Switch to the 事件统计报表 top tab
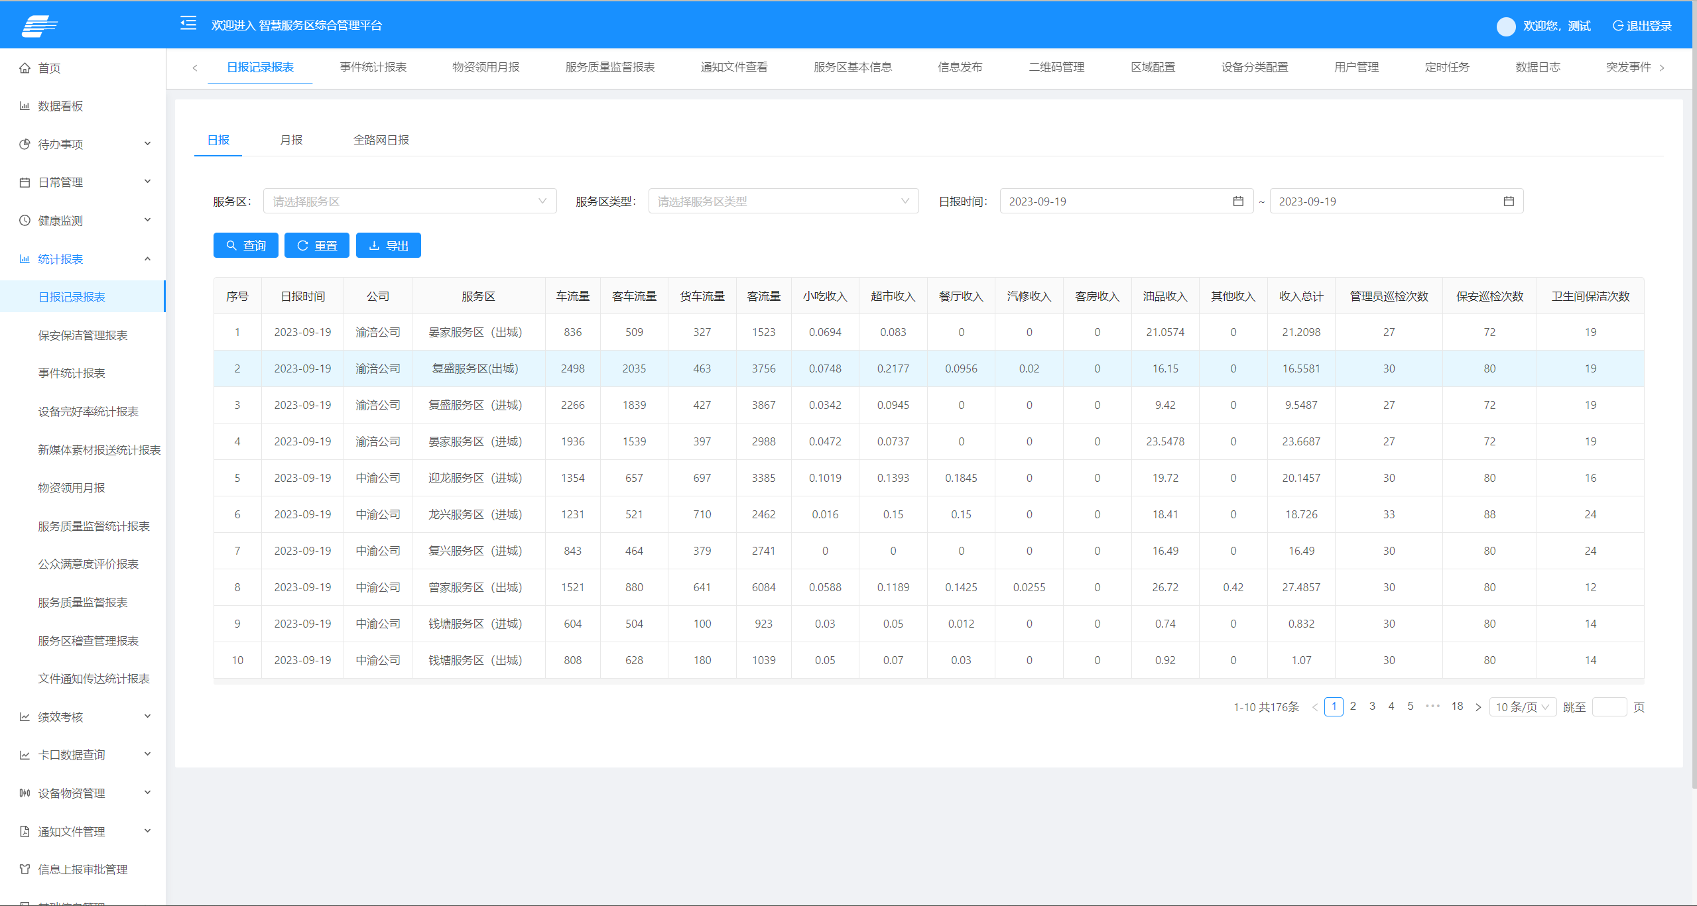1697x906 pixels. (373, 67)
